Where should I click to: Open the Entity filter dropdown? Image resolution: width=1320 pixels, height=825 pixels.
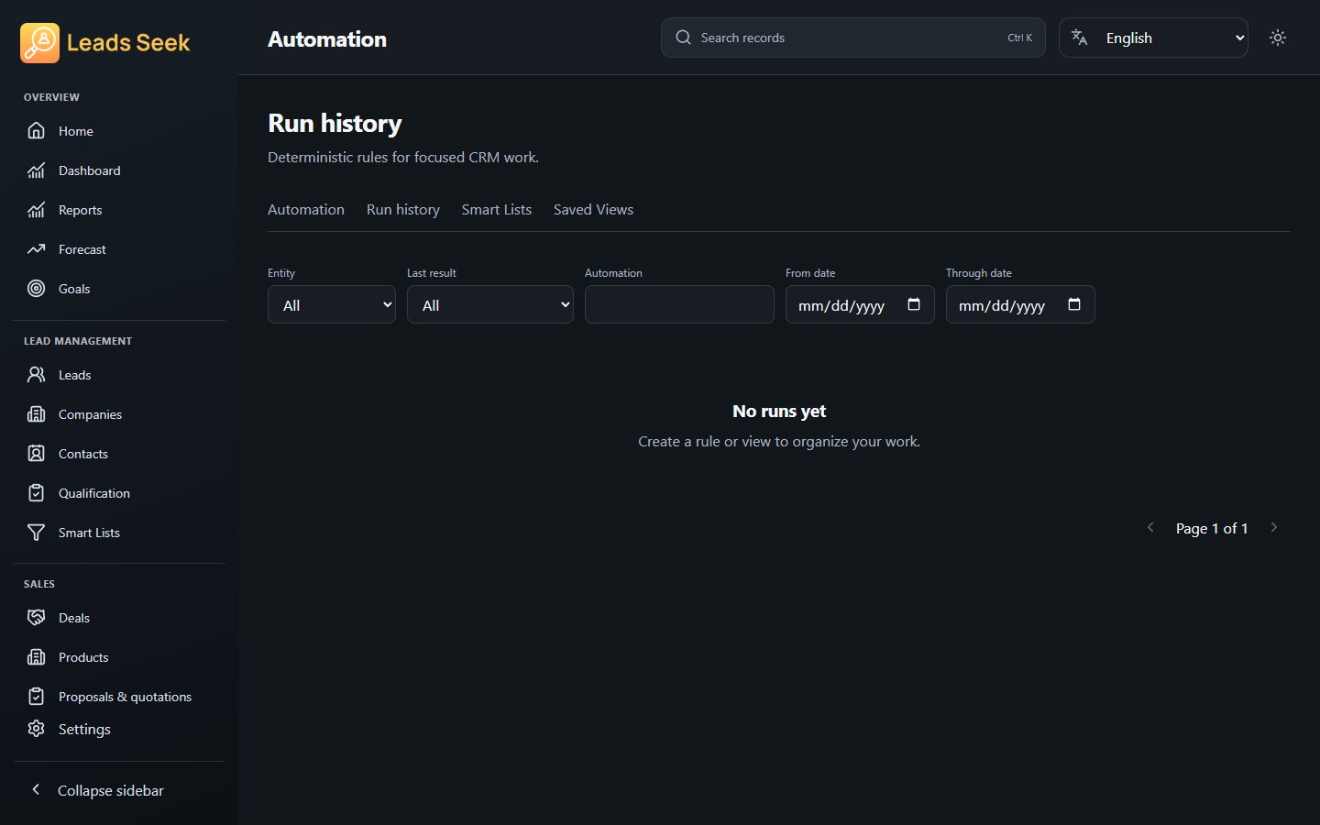[332, 304]
